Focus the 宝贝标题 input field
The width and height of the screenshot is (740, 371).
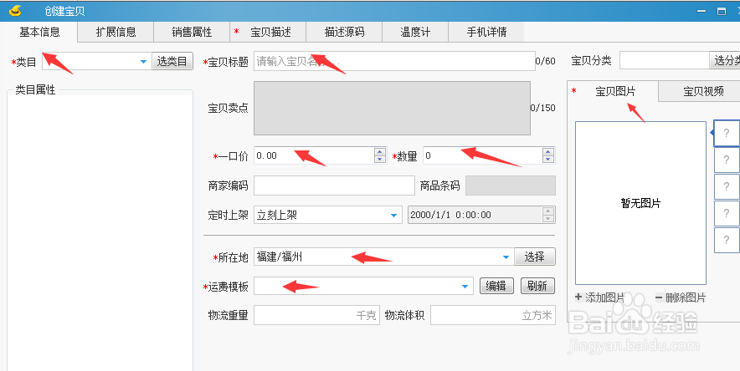[x=394, y=61]
